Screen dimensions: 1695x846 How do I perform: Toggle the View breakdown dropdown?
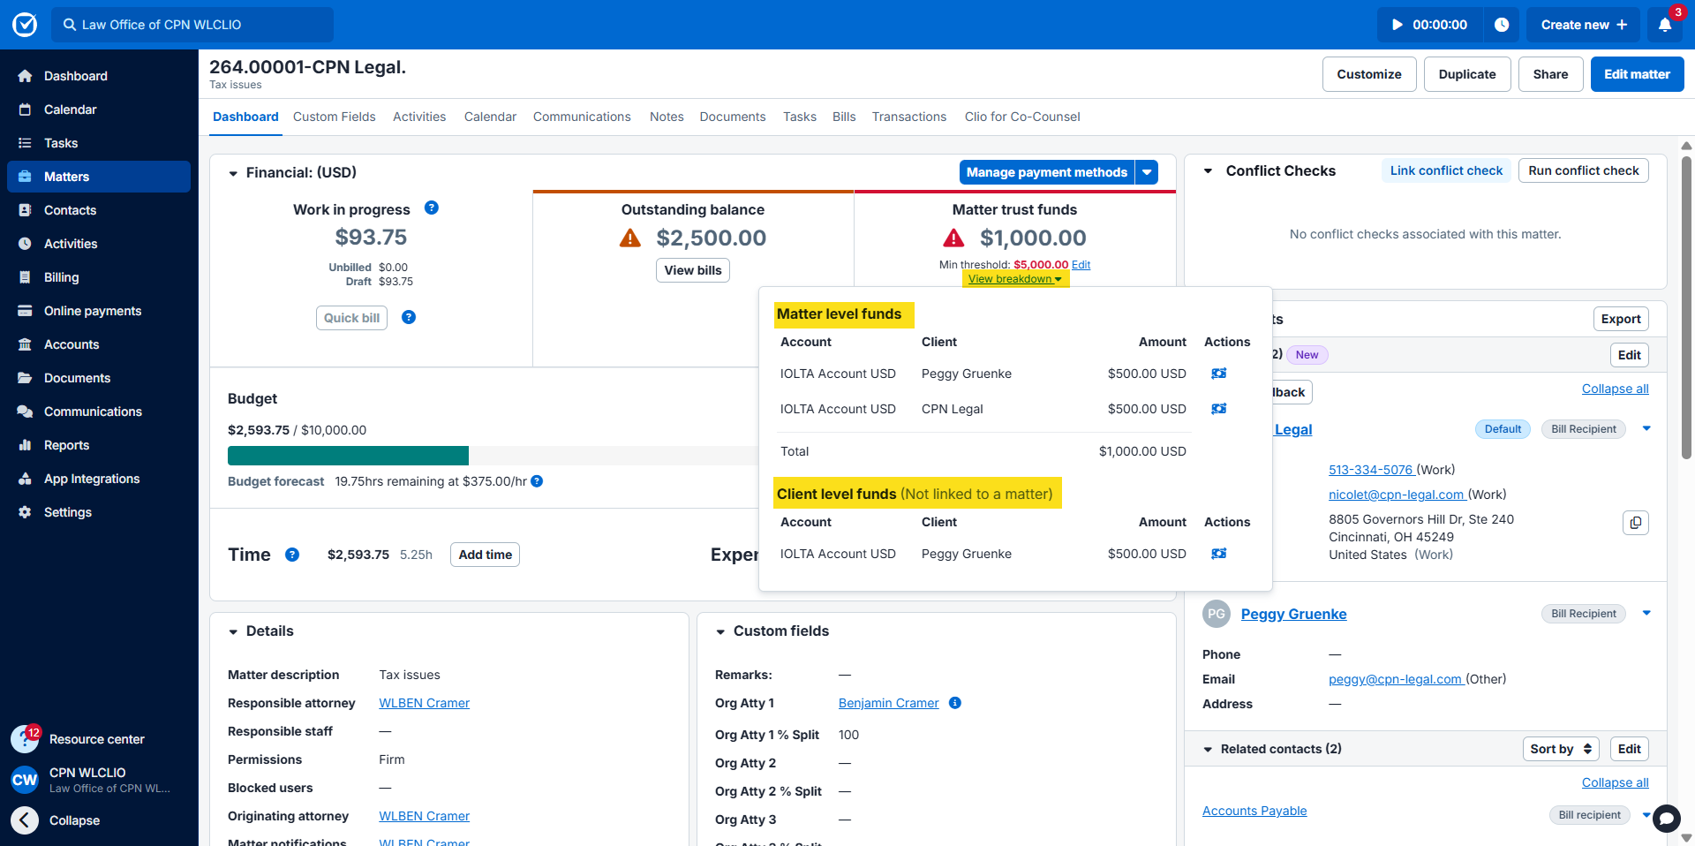coord(1014,279)
